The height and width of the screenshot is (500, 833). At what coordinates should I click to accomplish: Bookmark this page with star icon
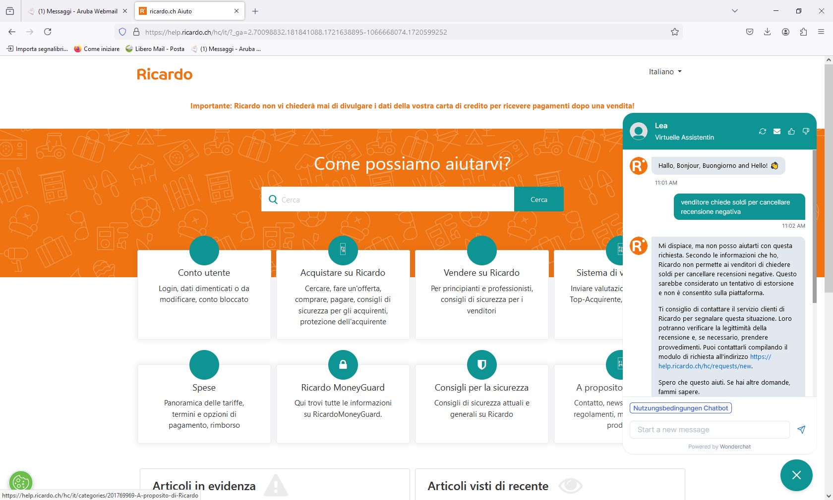675,32
